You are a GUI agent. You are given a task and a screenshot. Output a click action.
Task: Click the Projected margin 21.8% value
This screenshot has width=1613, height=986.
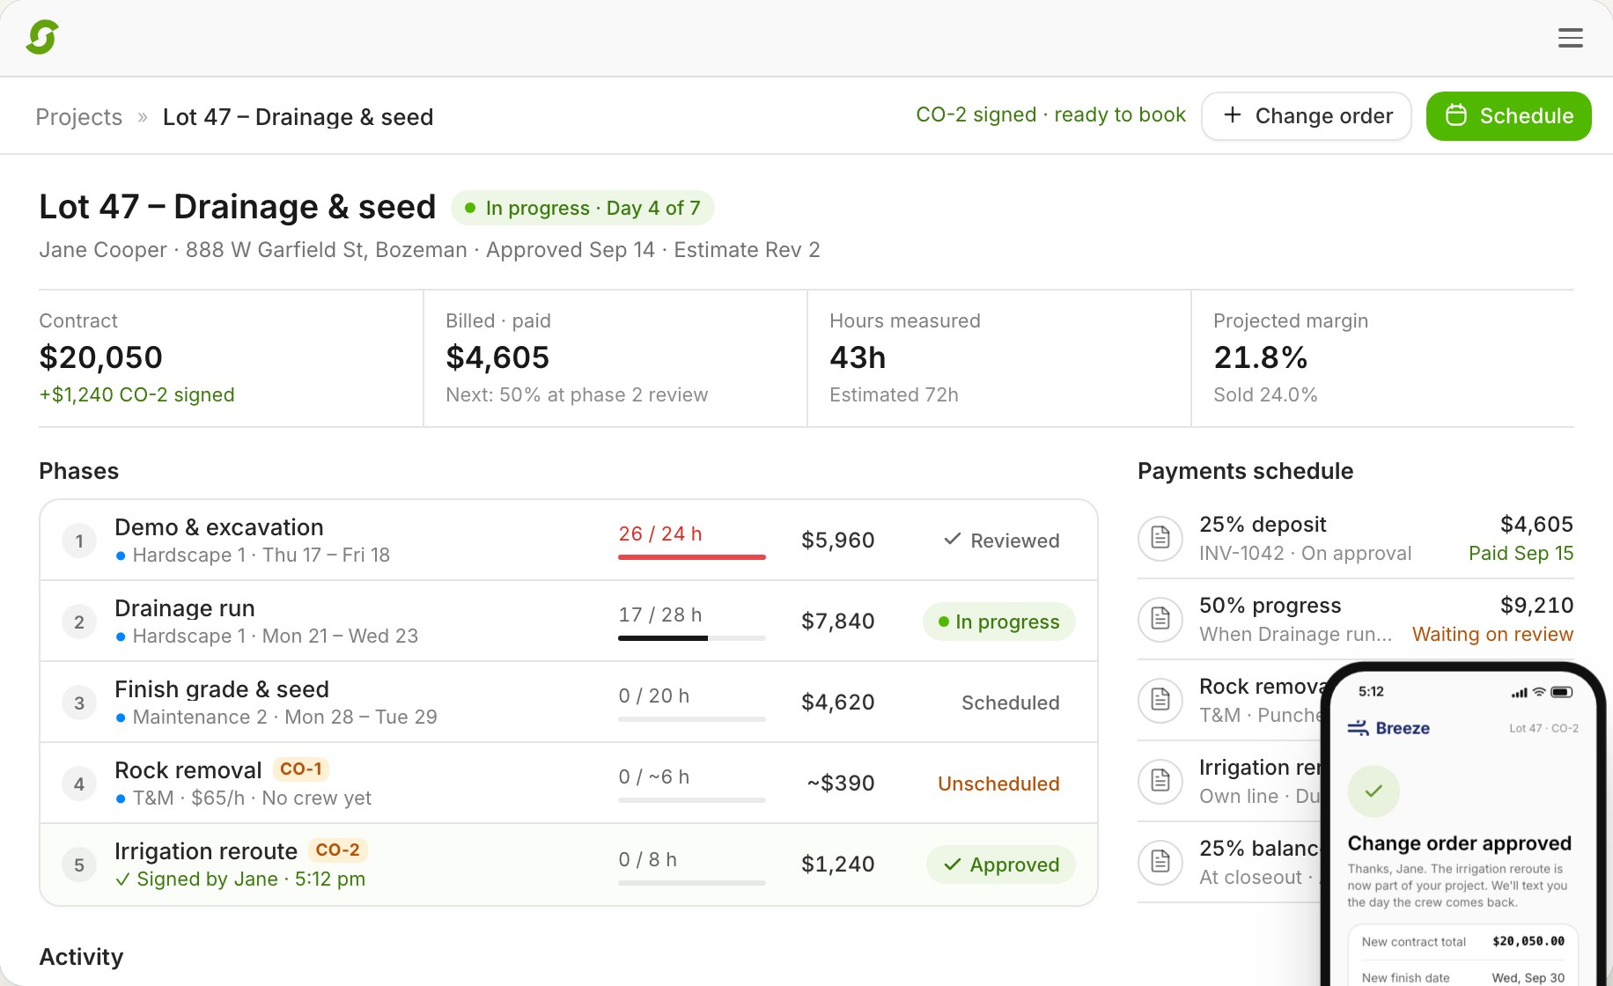click(1261, 357)
